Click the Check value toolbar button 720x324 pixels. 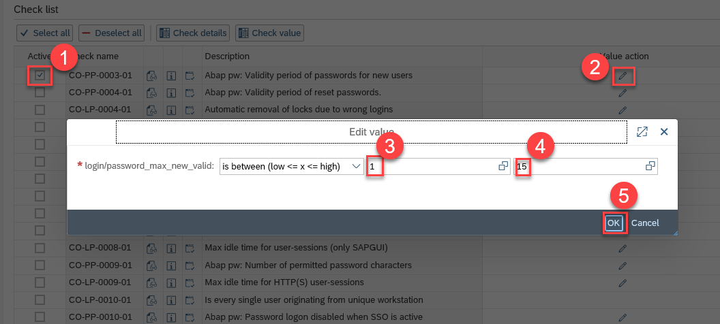click(x=269, y=33)
